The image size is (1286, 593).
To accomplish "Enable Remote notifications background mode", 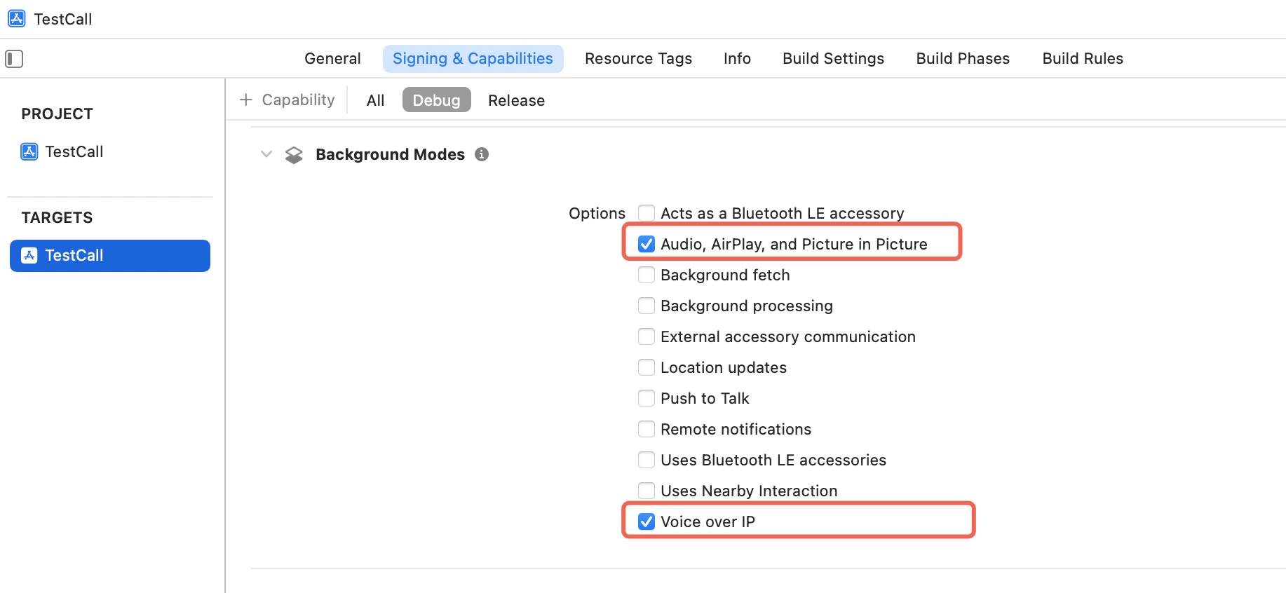I will click(647, 429).
